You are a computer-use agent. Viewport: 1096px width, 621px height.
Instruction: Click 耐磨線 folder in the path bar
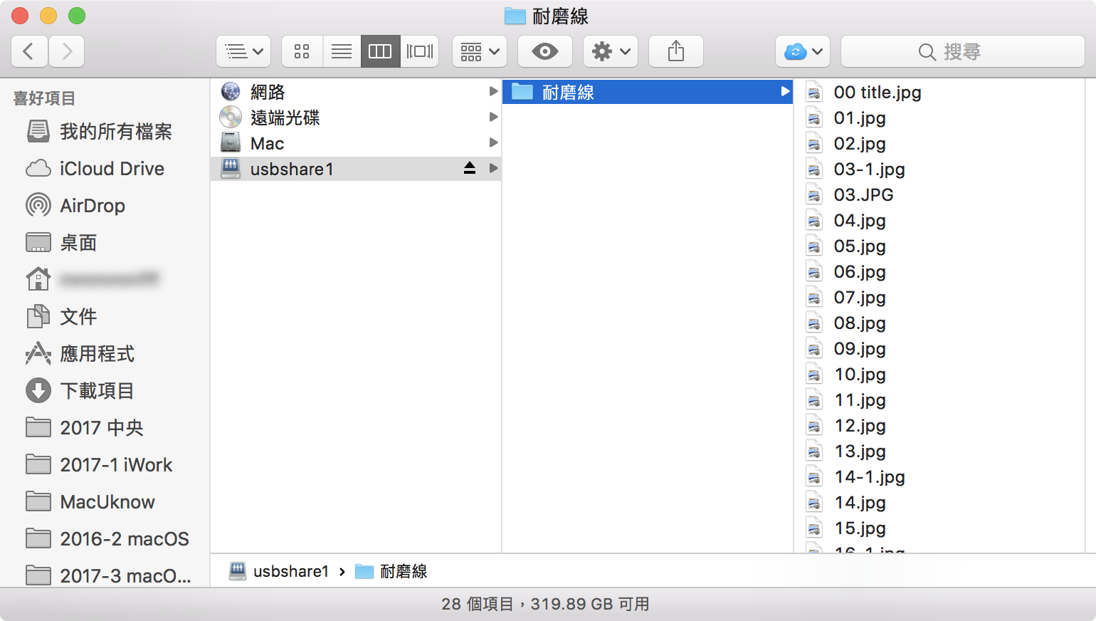coord(402,571)
